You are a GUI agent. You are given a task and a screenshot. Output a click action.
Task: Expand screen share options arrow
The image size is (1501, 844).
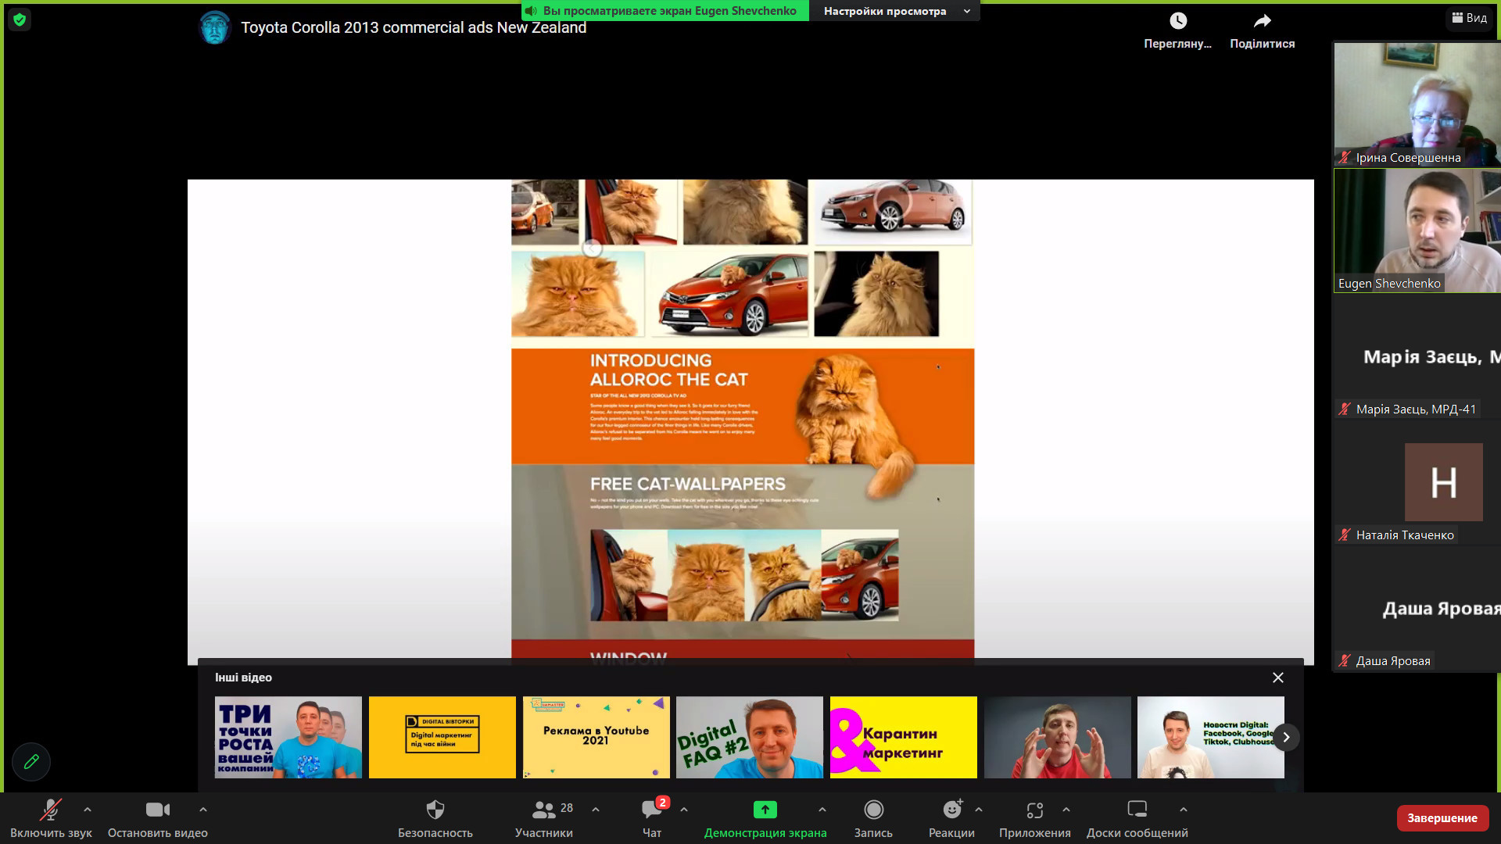click(x=822, y=810)
